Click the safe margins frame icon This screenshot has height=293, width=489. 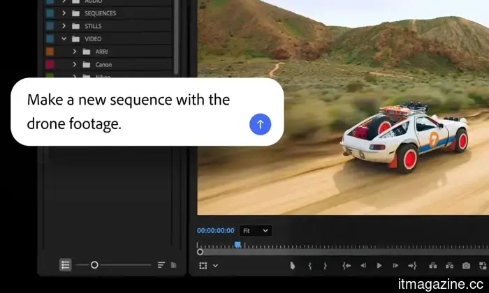point(203,266)
